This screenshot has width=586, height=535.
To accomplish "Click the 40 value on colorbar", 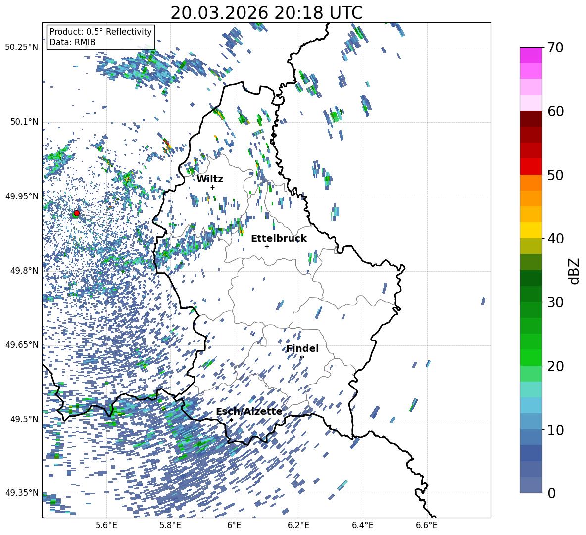I will tap(556, 239).
